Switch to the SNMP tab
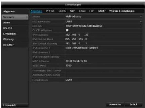 [x=102, y=11]
